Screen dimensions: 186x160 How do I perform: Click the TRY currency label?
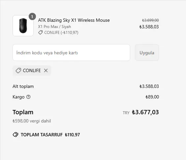(126, 113)
